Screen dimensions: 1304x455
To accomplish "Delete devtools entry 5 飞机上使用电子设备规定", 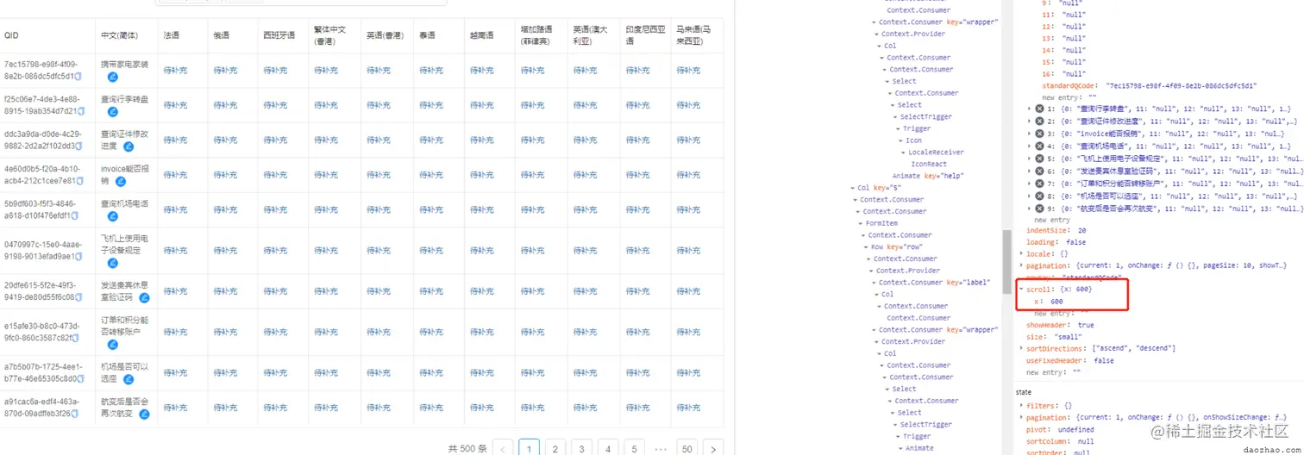I will (1038, 159).
